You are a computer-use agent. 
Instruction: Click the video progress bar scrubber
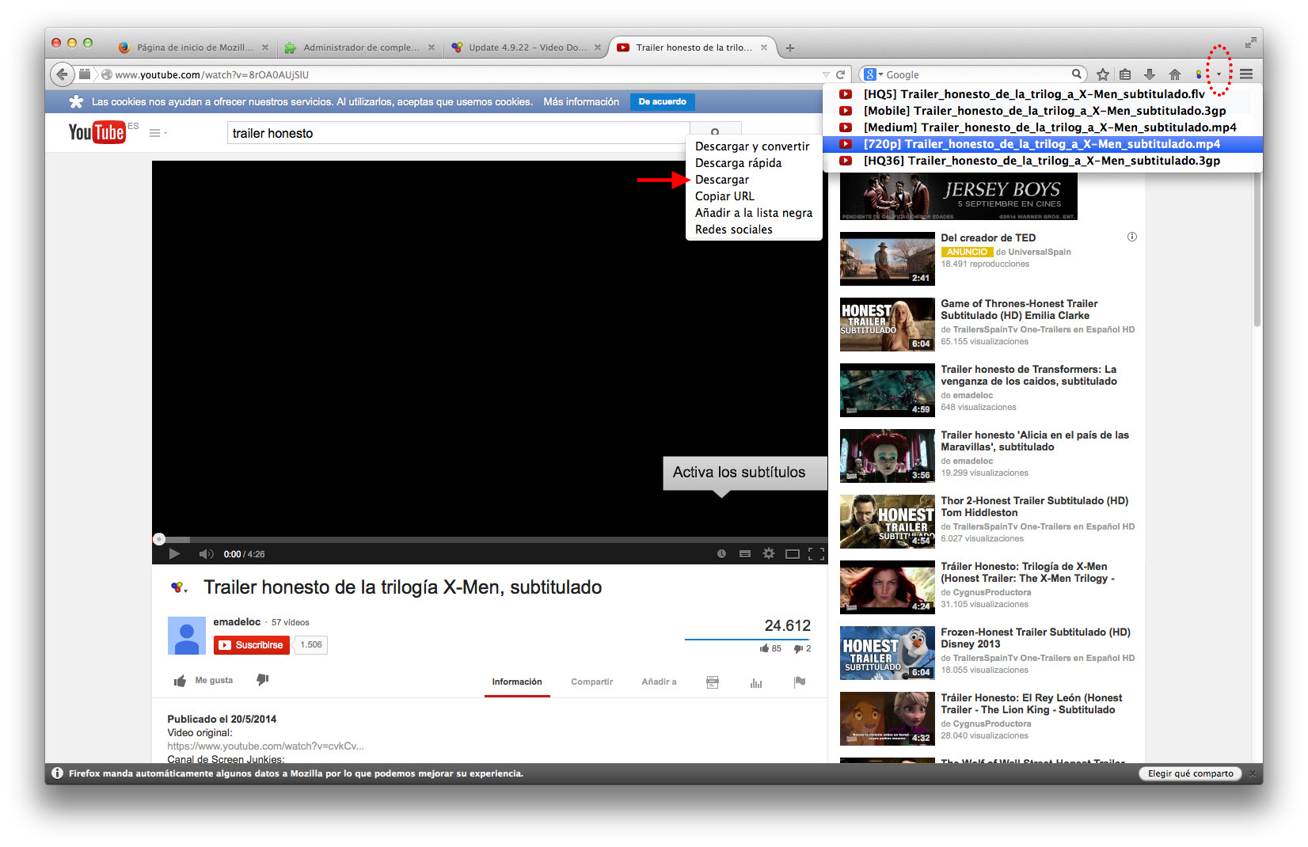(159, 539)
